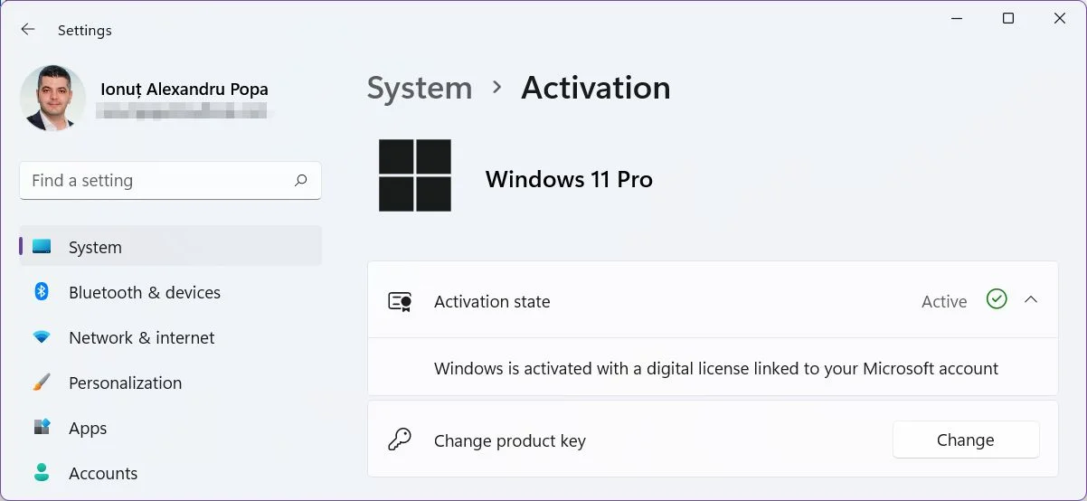Click the green Active checkmark icon
The width and height of the screenshot is (1087, 501).
pos(997,299)
